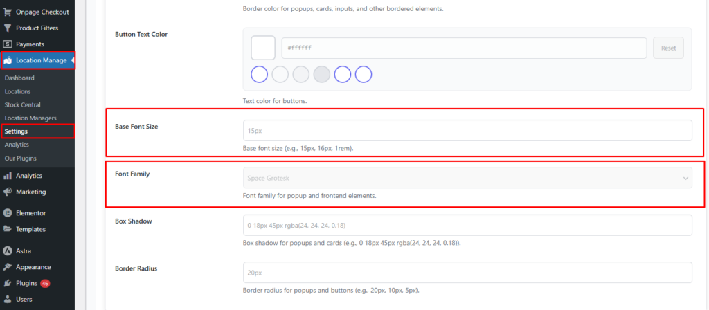
Task: Click the Payments dollar icon
Action: [7, 44]
